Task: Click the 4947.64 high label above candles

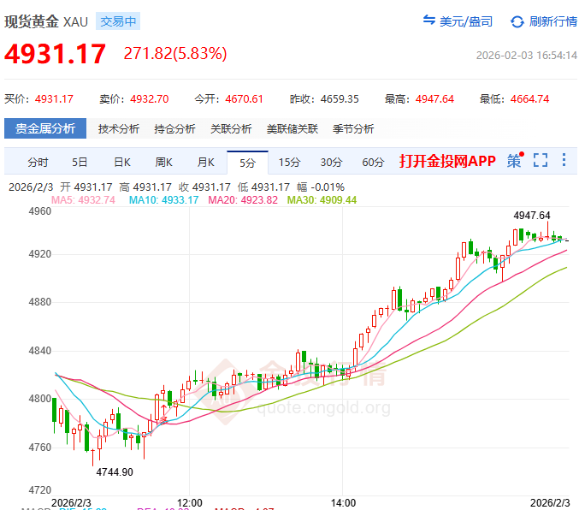Action: 532,215
